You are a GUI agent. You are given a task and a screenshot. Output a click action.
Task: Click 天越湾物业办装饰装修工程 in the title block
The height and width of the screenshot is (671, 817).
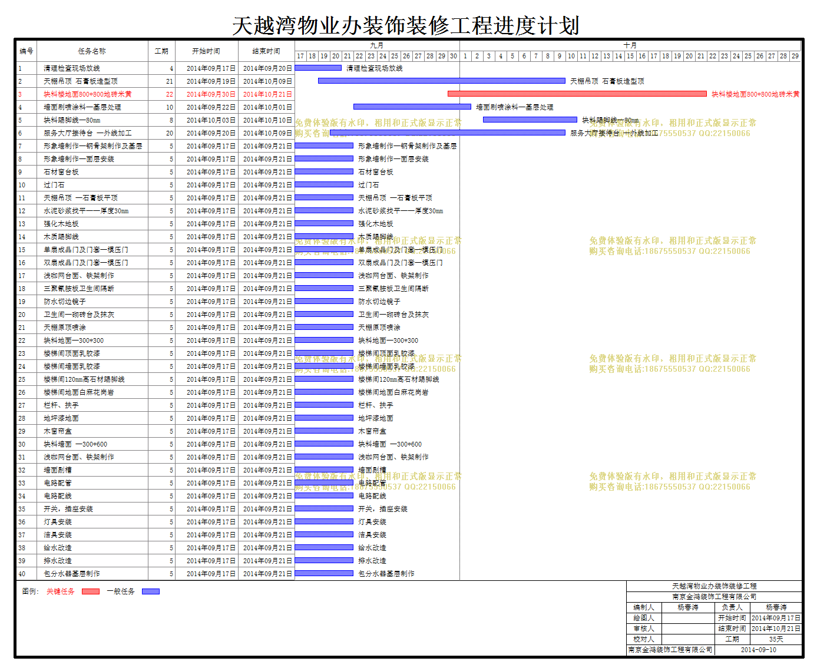pos(715,586)
